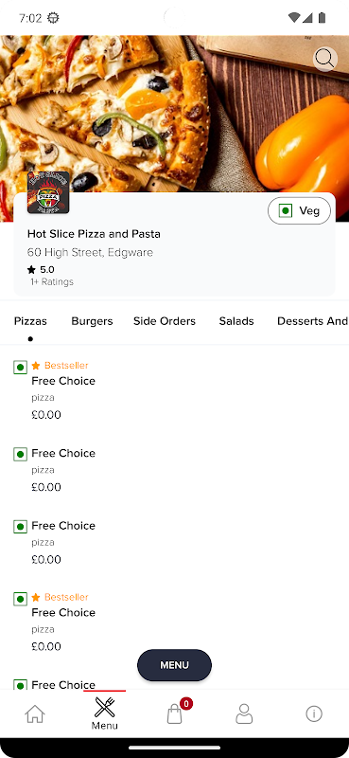This screenshot has width=349, height=758.
Task: Open the shopping bag cart icon
Action: coord(174,713)
